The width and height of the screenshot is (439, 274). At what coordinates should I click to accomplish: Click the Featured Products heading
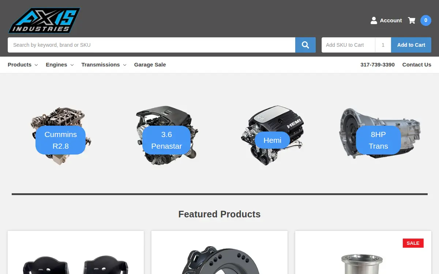(219, 214)
